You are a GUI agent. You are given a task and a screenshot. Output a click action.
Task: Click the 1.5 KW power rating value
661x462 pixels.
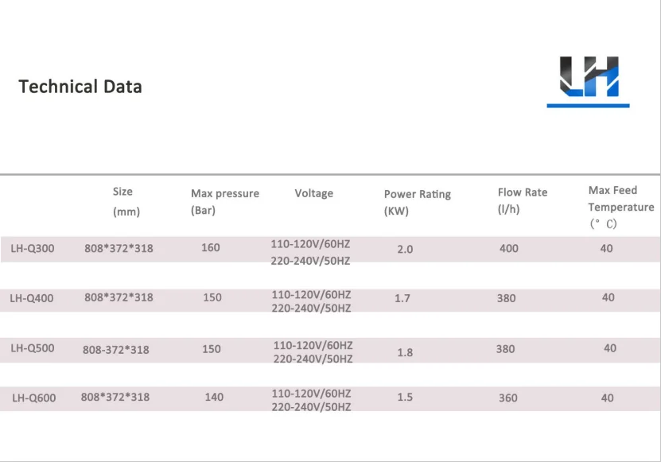pos(405,398)
